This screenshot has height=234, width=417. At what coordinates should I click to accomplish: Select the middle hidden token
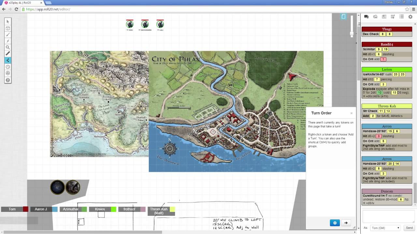pos(145,24)
